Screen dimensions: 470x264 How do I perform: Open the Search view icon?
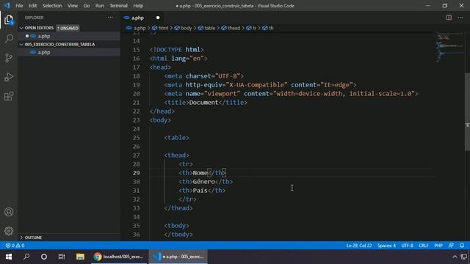pos(9,39)
